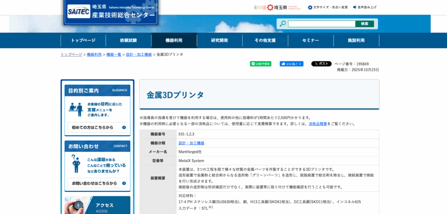Click the 型番等 header cell
This screenshot has height=214, width=447.
(158, 161)
